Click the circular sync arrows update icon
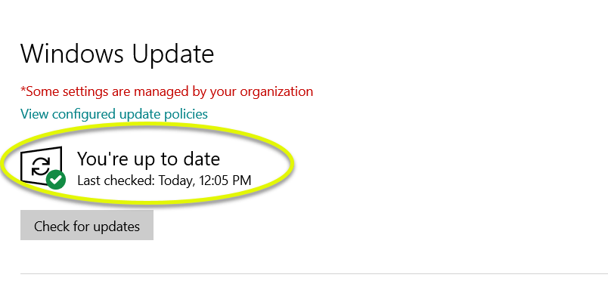608x287 pixels. (40, 167)
